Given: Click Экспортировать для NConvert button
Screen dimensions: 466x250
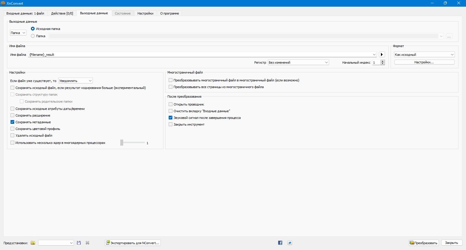Looking at the screenshot, I should point(133,243).
